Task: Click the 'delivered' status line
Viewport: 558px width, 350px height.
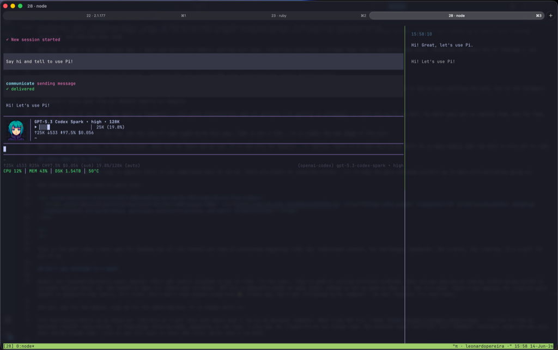Action: click(20, 89)
